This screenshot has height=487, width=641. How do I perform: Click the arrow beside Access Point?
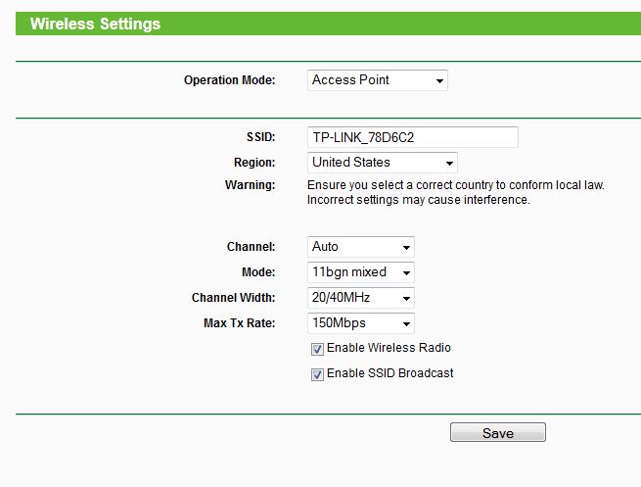coord(439,81)
